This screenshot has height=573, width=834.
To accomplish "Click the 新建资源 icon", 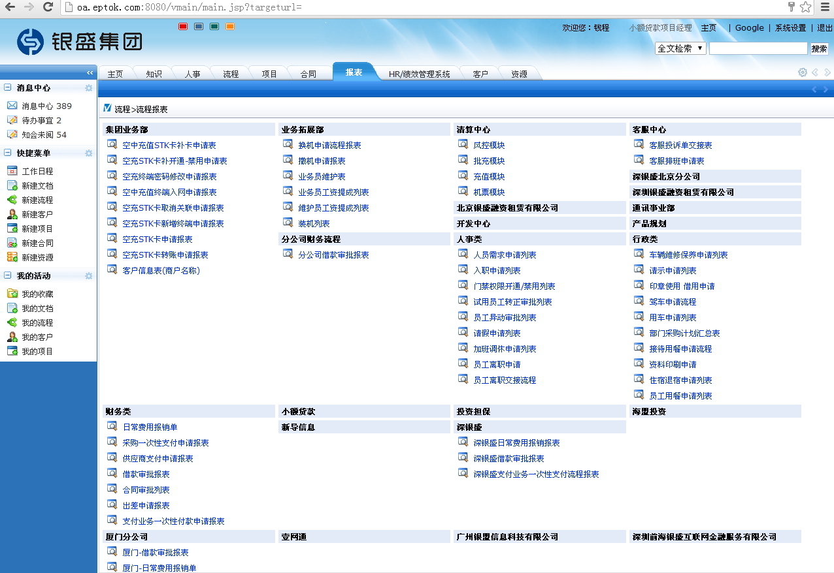I will 12,257.
